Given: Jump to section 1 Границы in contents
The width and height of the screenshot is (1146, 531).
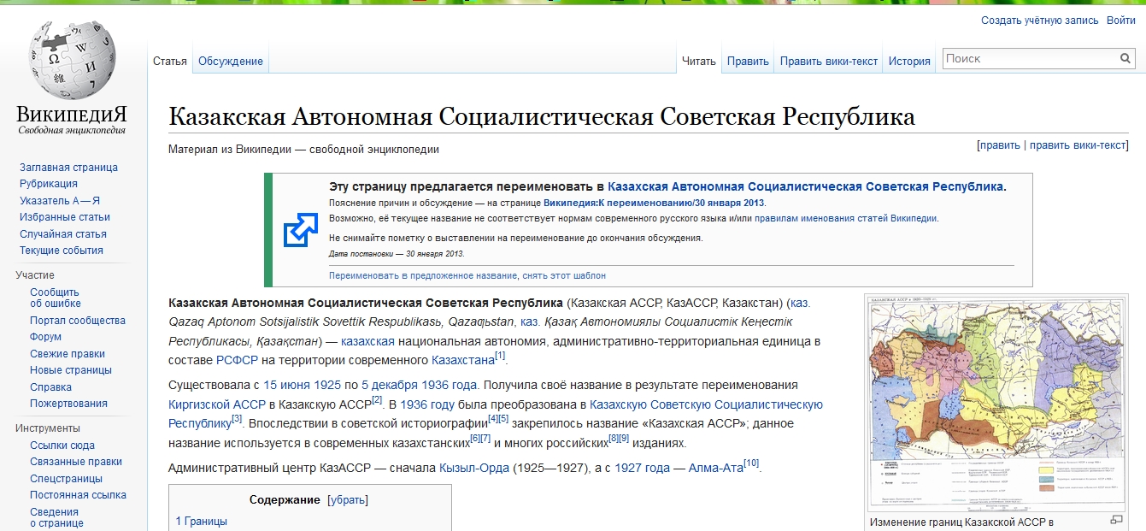Looking at the screenshot, I should coord(202,521).
